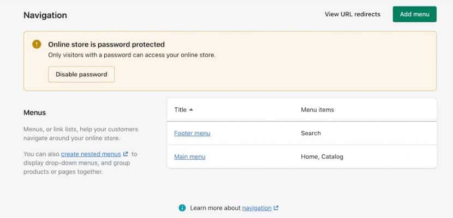Click the Navigation page heading

tap(45, 15)
